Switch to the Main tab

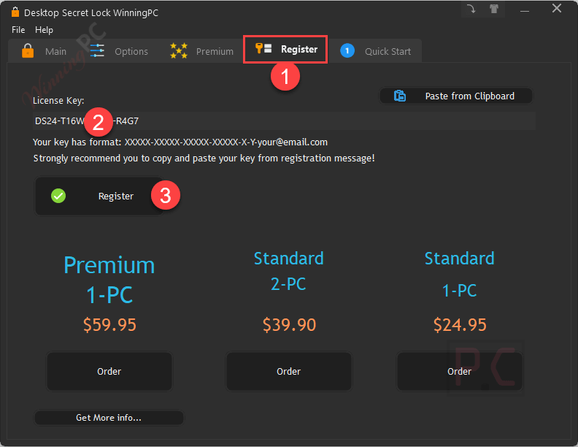[45, 51]
